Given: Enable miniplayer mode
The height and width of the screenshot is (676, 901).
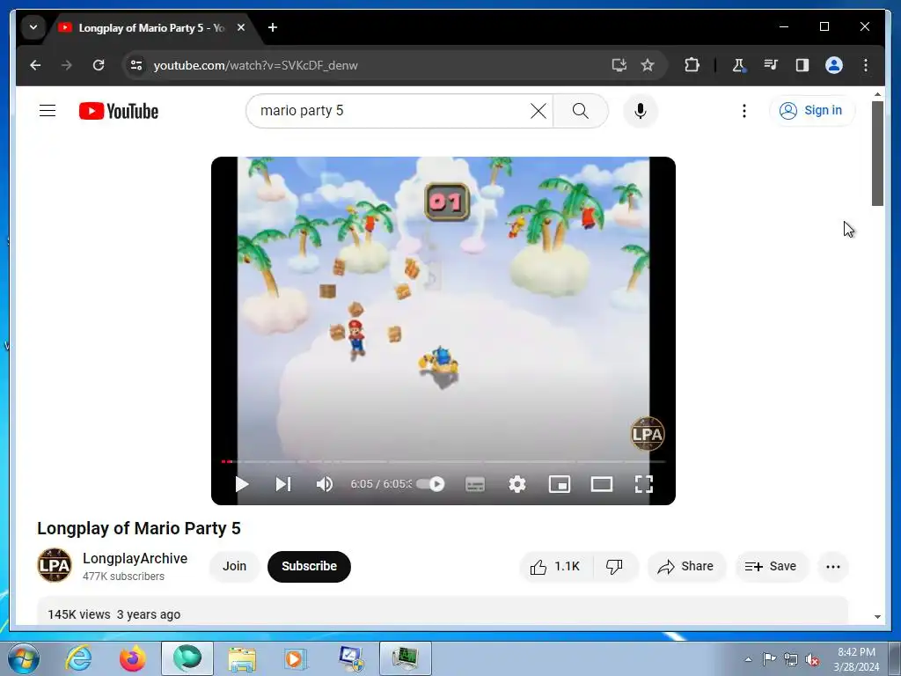Looking at the screenshot, I should tap(559, 484).
